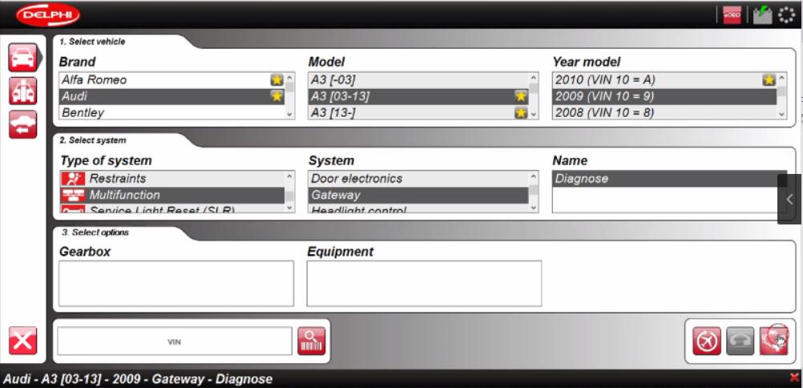The width and height of the screenshot is (803, 388).
Task: Click Brand list scroll up arrow
Action: pos(289,79)
